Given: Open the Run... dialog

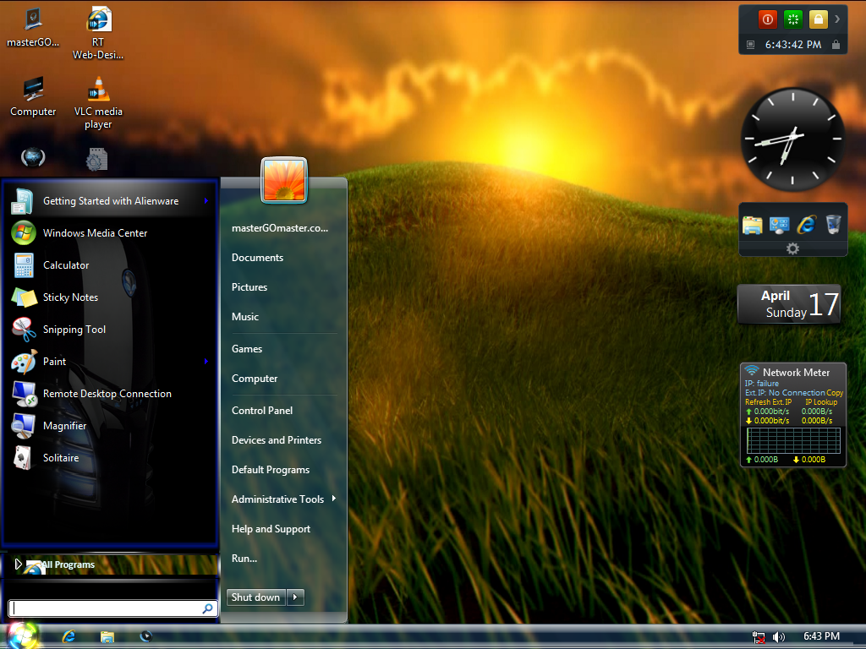Looking at the screenshot, I should [x=244, y=559].
